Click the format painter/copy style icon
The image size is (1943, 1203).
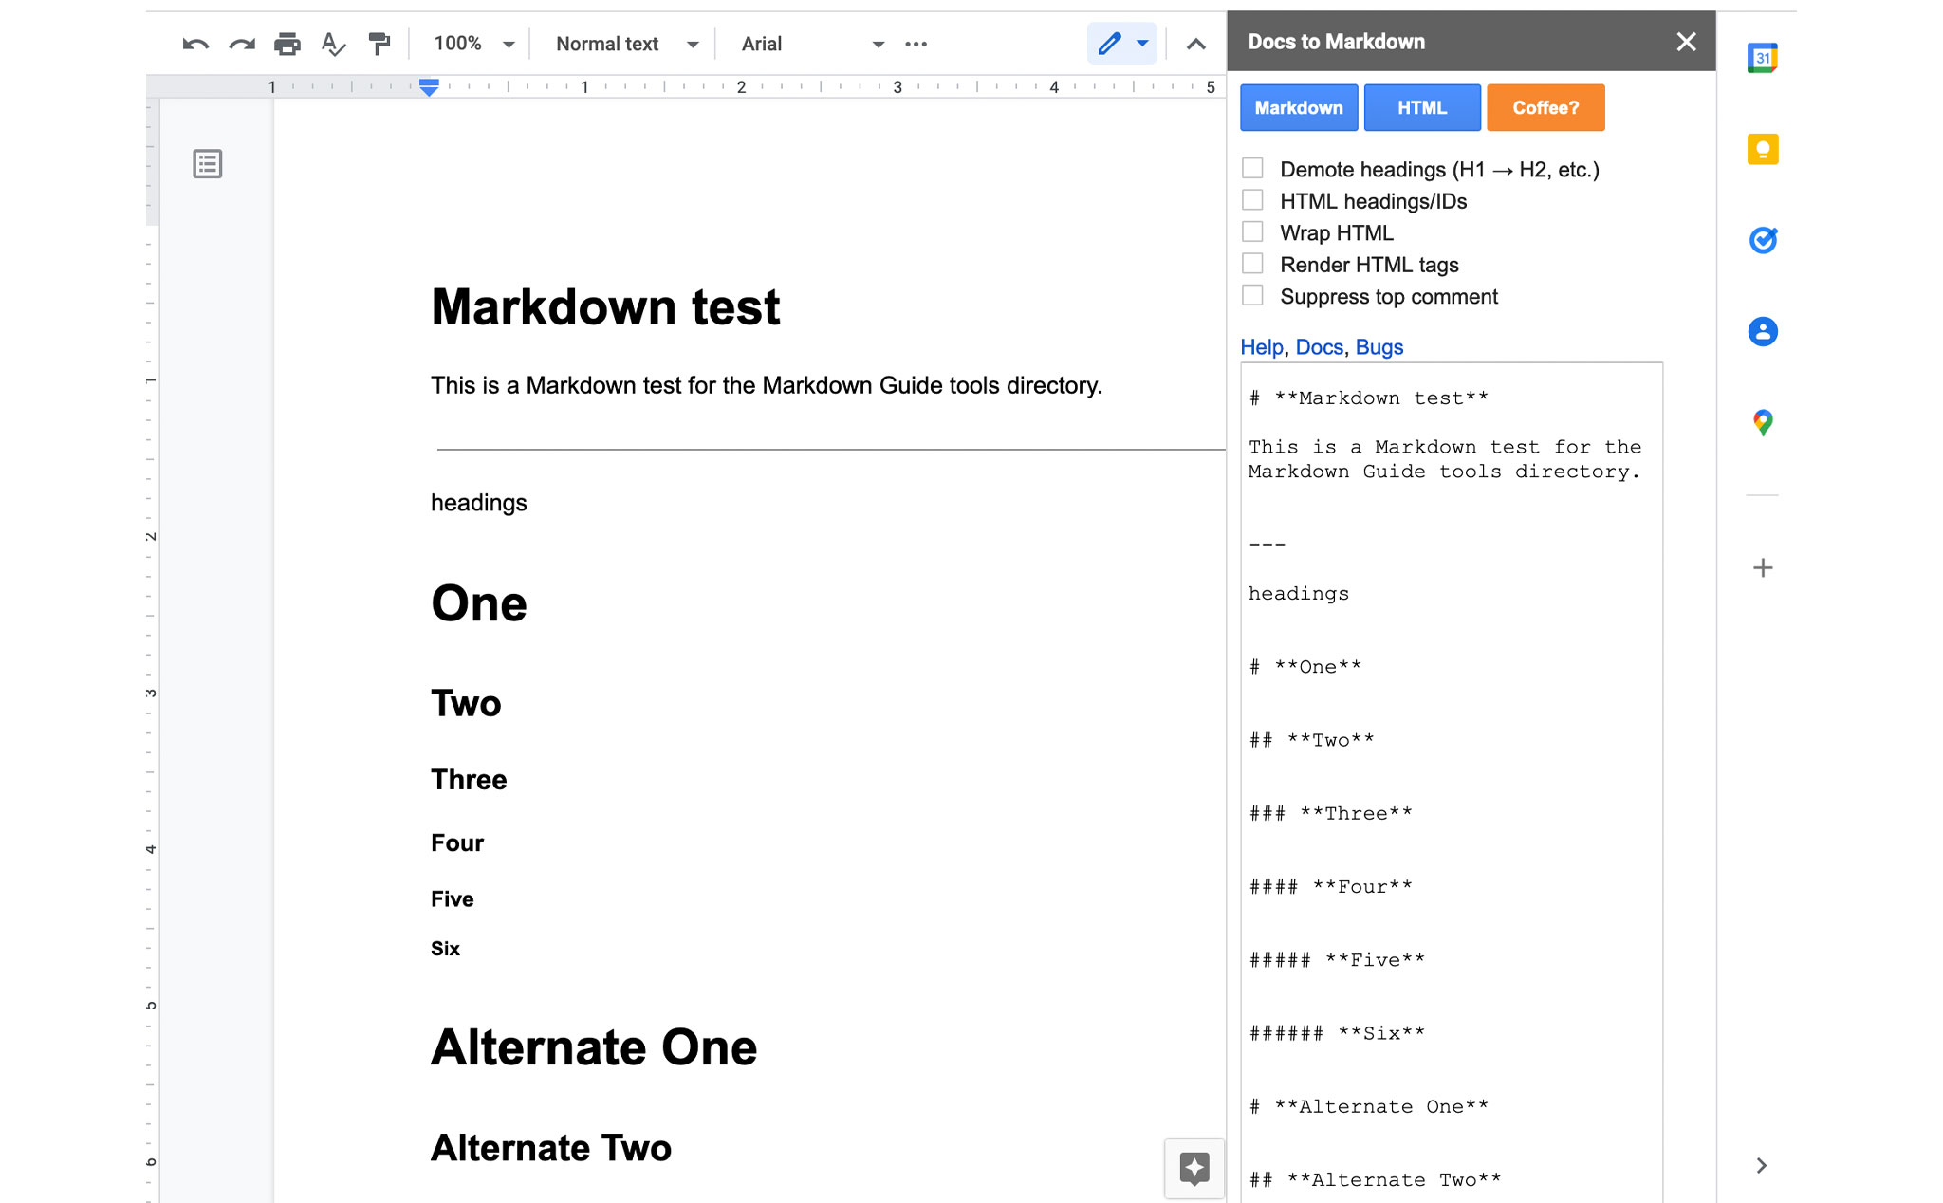(x=381, y=43)
